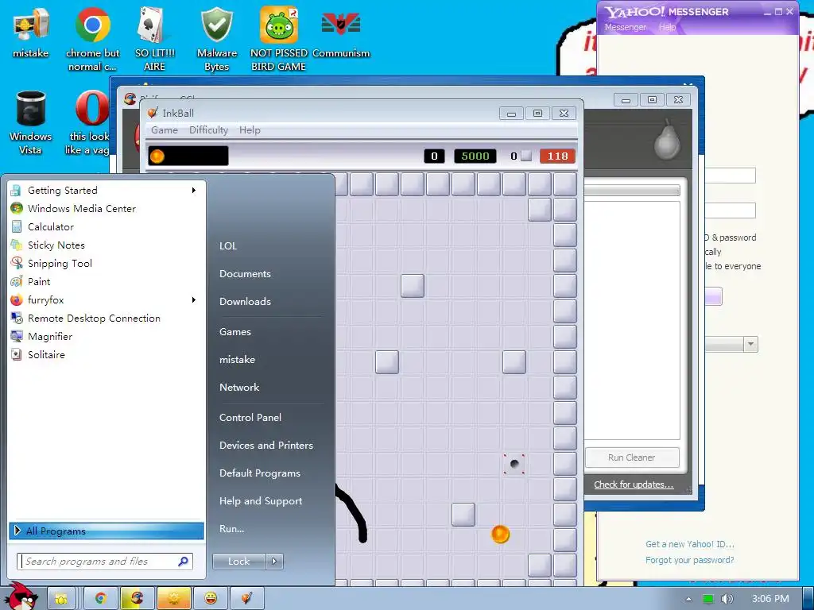The image size is (814, 610).
Task: Click the 'Check for updates...' link
Action: (634, 485)
